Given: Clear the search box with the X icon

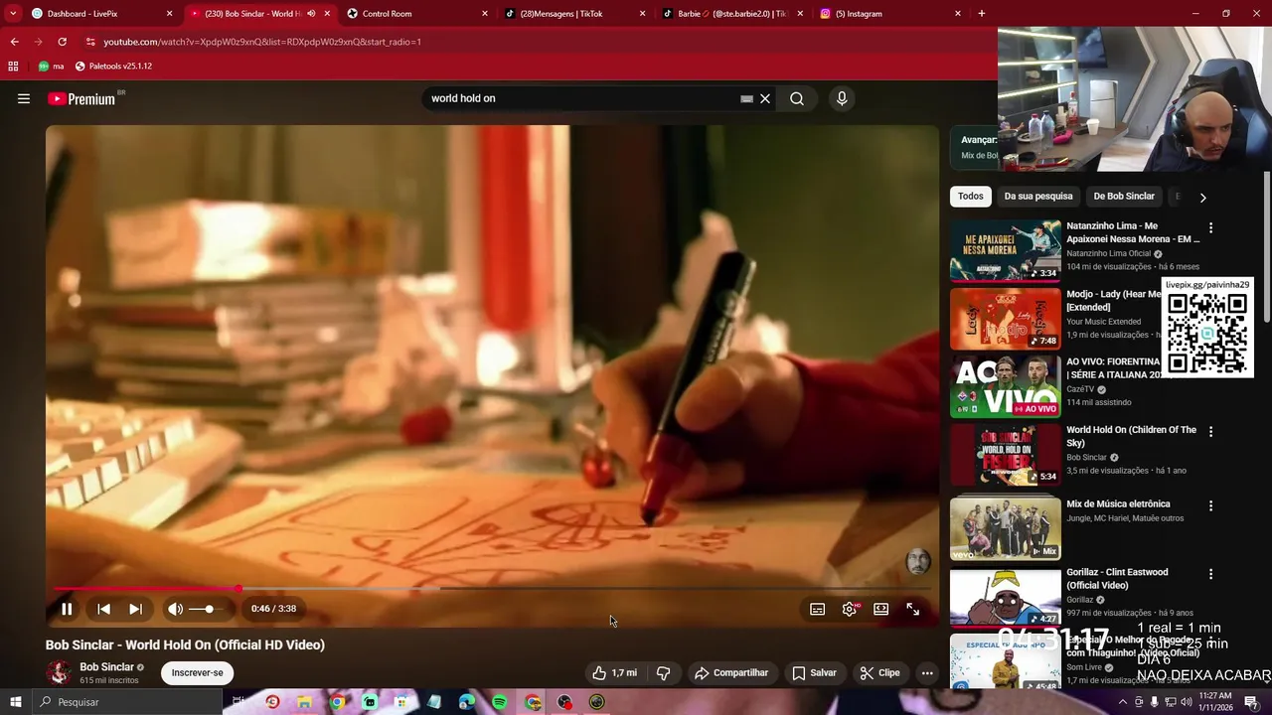Looking at the screenshot, I should point(765,98).
